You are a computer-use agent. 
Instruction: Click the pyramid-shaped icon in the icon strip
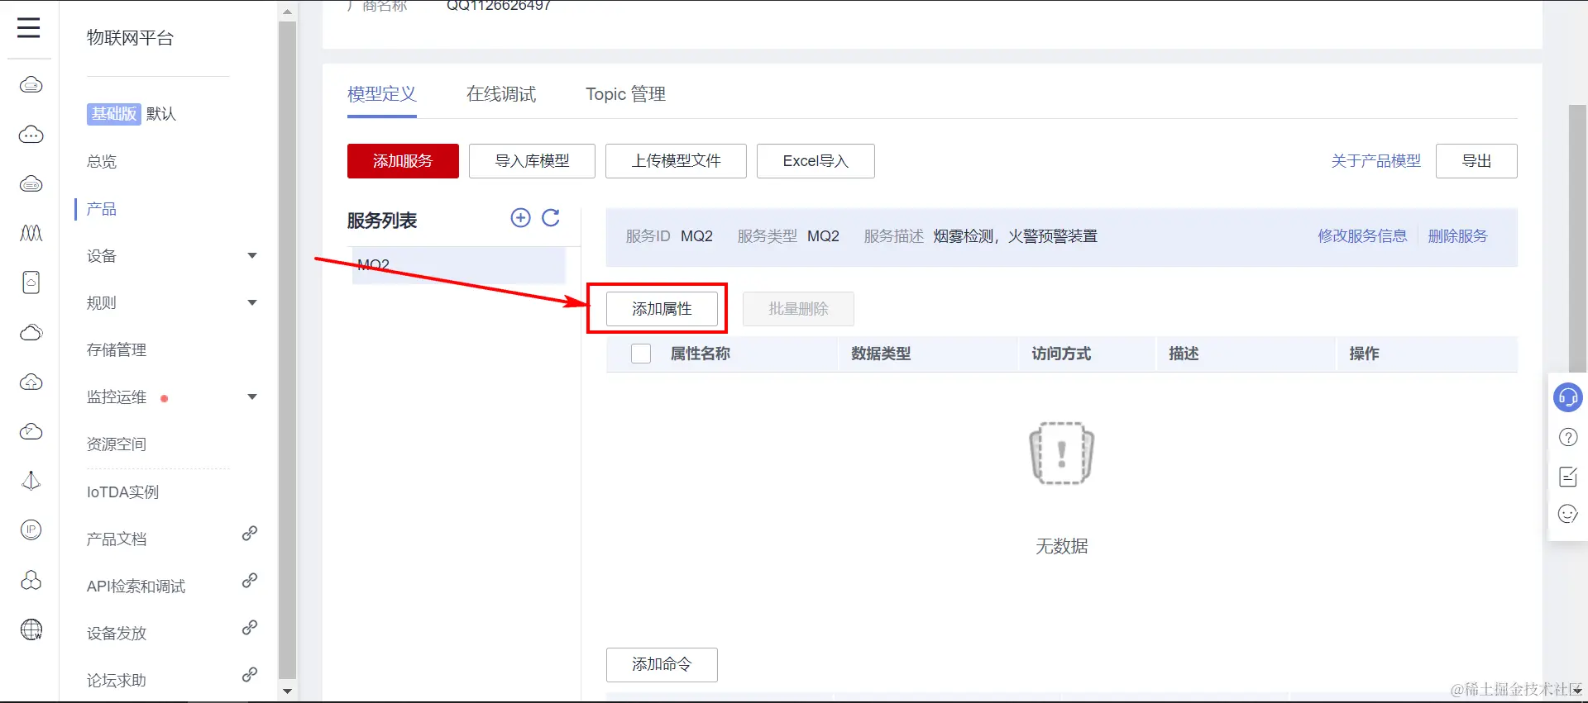(31, 481)
